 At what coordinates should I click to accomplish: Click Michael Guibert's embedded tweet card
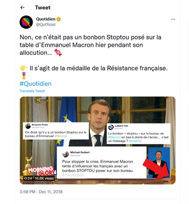101,162
